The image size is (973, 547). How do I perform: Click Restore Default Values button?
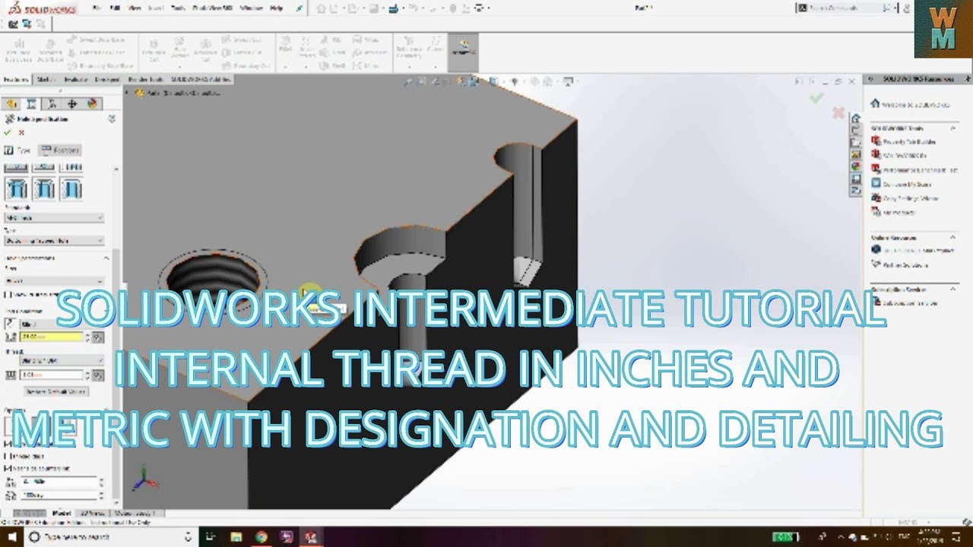[56, 392]
